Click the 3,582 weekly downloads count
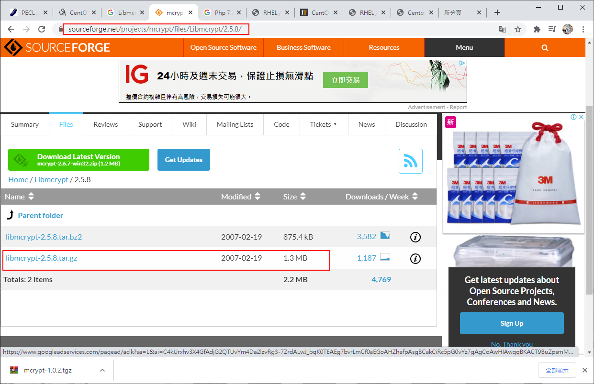Viewport: 594px width, 384px height. point(367,237)
